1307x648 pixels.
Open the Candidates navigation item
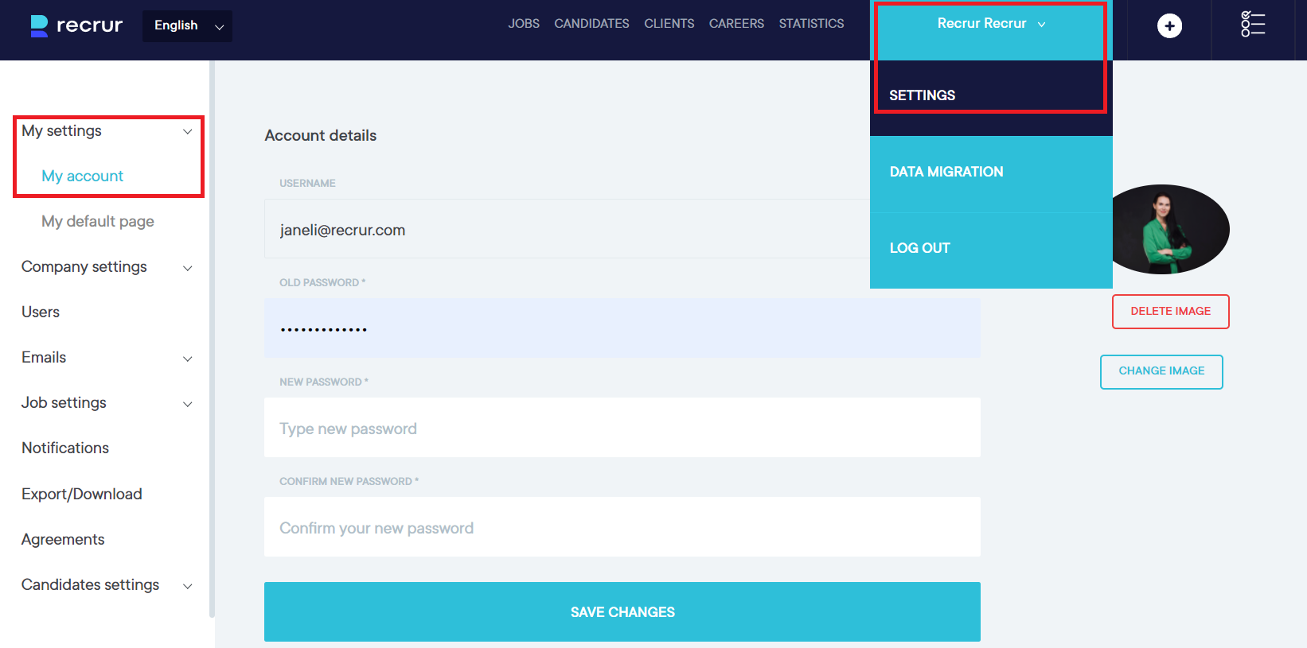tap(591, 24)
